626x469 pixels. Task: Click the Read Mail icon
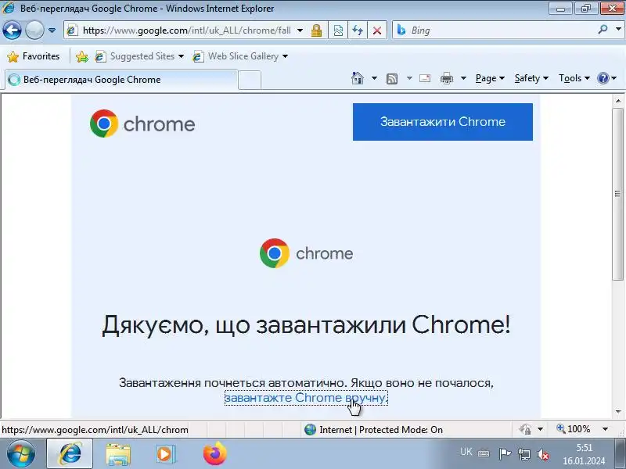coord(425,78)
